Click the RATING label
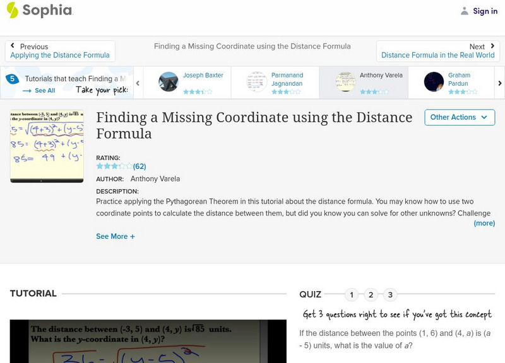Image resolution: width=505 pixels, height=363 pixels. (108, 158)
